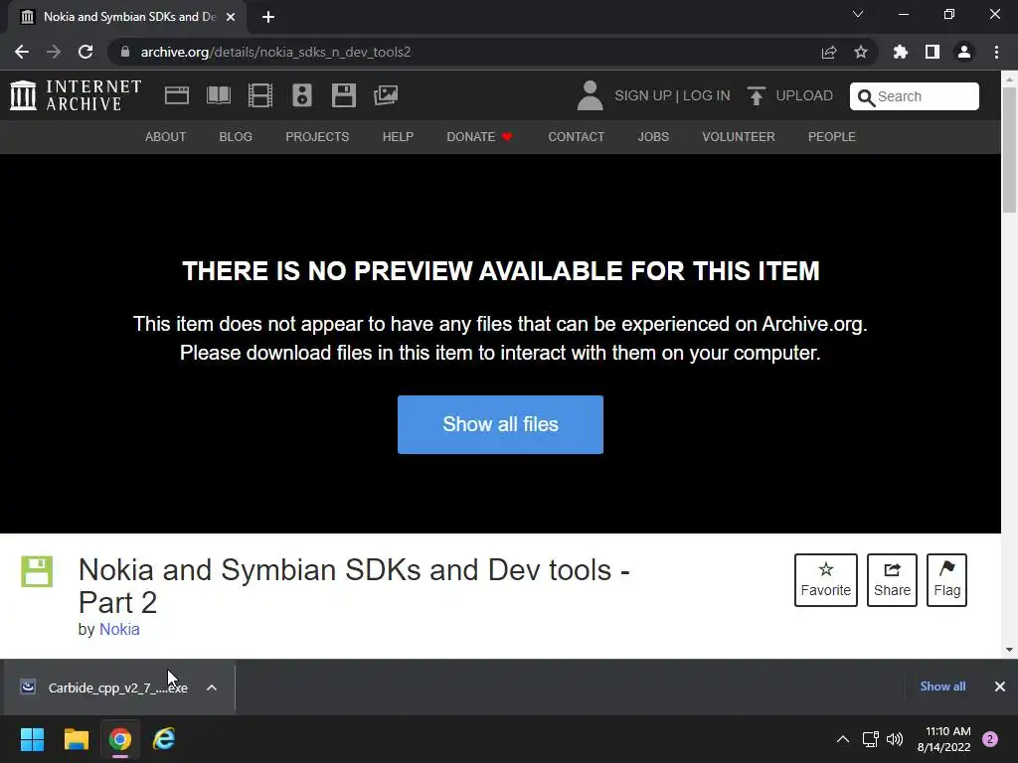Go back to previous page
The width and height of the screenshot is (1018, 763).
[x=22, y=52]
